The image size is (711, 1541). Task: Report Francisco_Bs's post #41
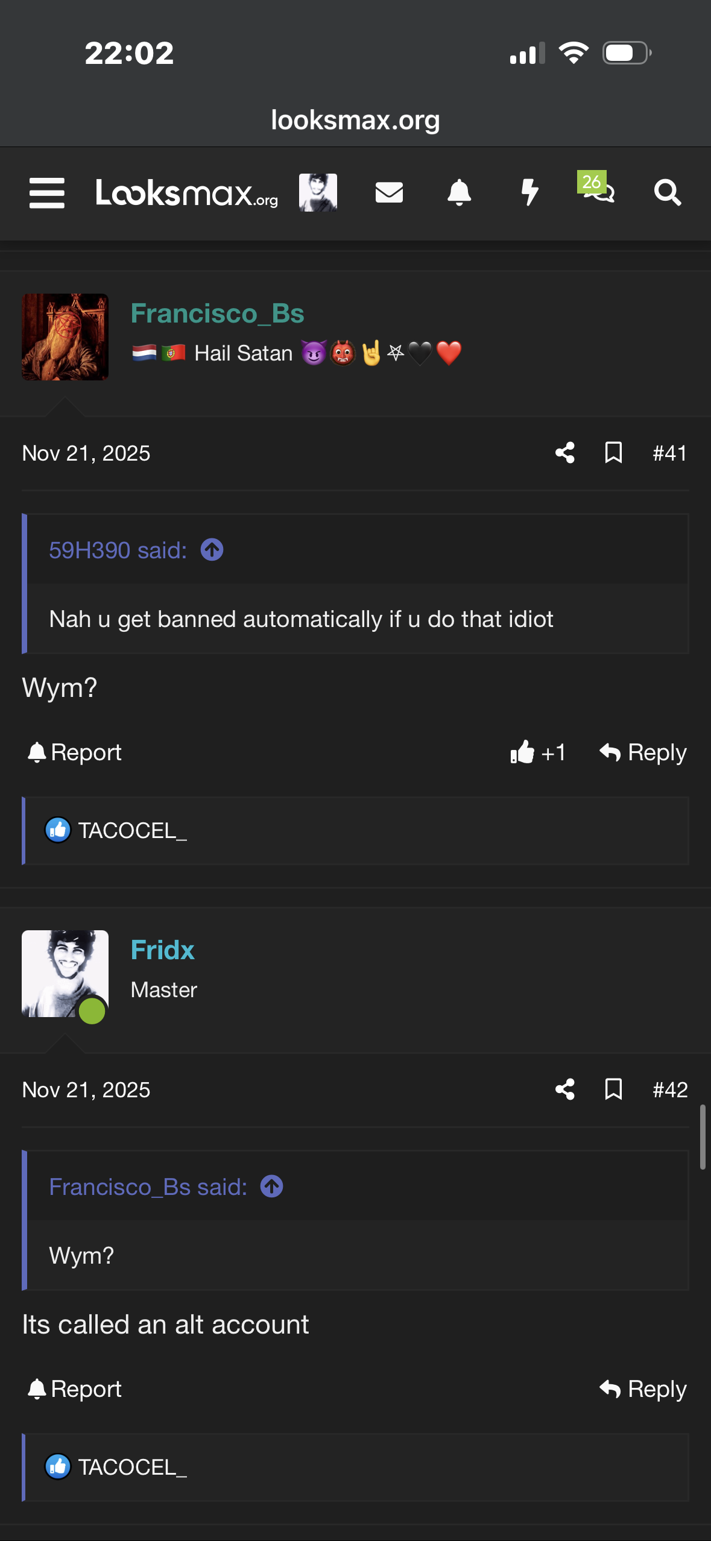coord(75,752)
